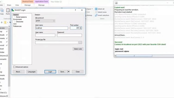Click the icon in exploit tool window title bar

pos(116,3)
